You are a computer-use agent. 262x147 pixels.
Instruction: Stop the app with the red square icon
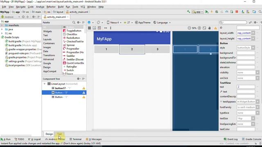[x=237, y=12]
